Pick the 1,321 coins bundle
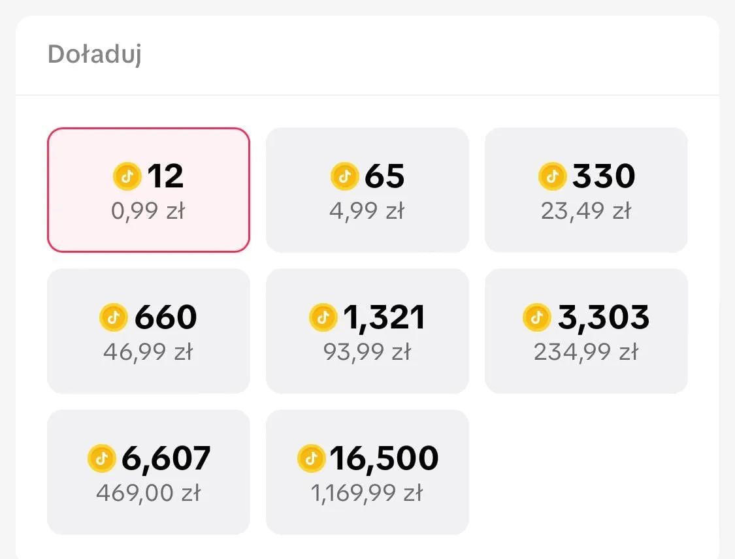Image resolution: width=735 pixels, height=559 pixels. tap(367, 330)
